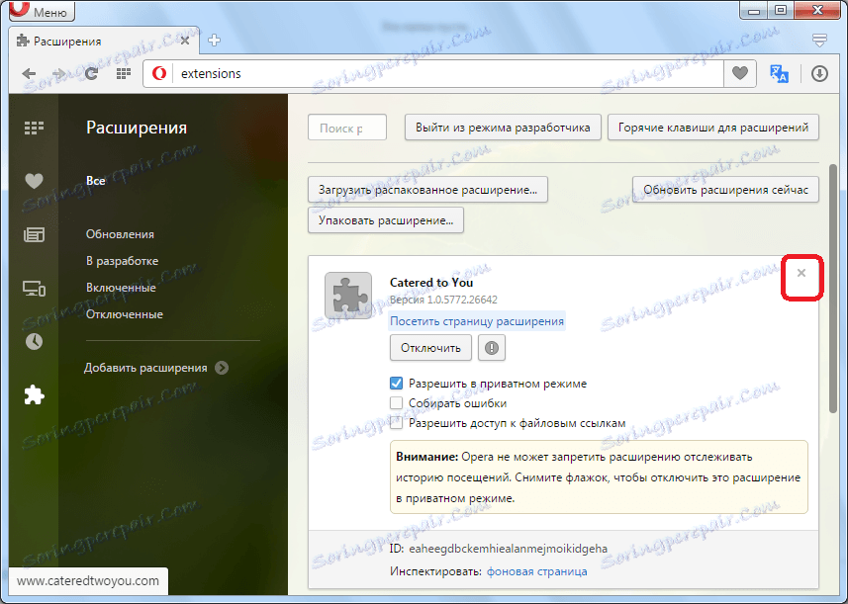Click the Catered to You puzzle icon
The width and height of the screenshot is (848, 604).
coord(348,296)
